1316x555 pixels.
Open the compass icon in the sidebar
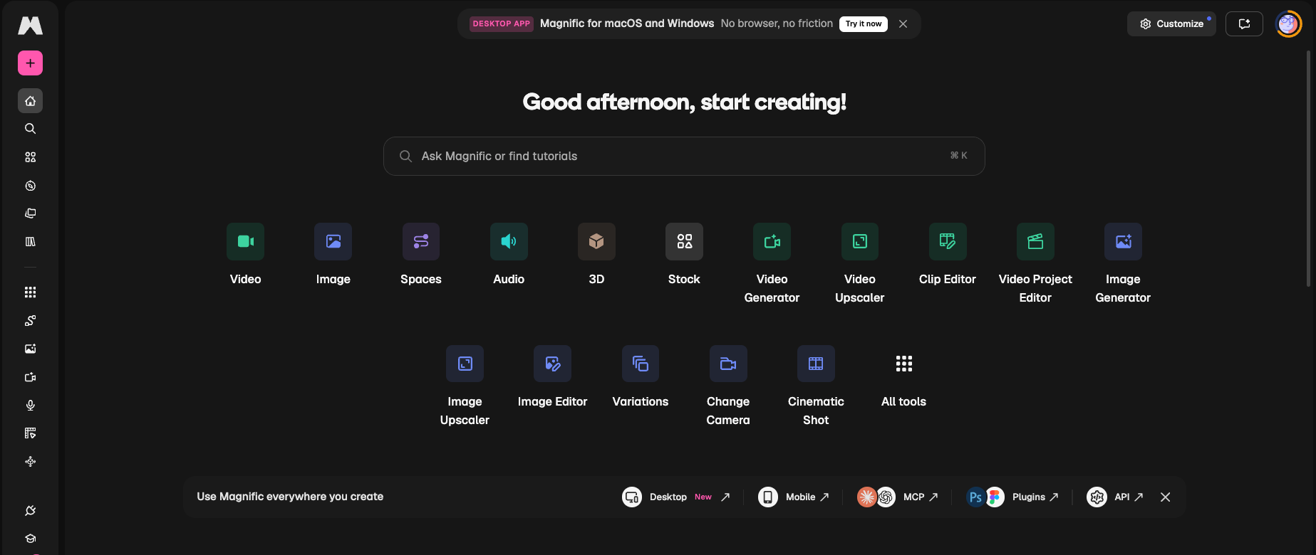point(30,186)
